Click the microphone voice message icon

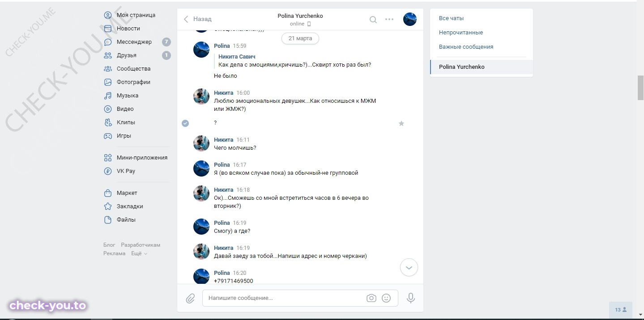click(x=411, y=298)
